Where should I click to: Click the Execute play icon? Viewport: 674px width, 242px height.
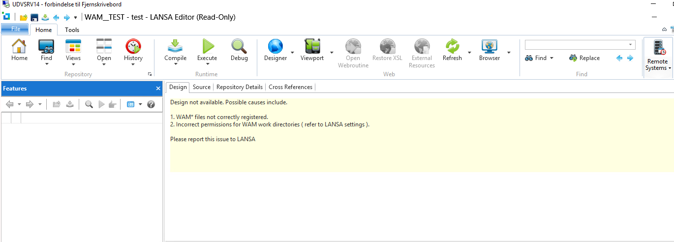pyautogui.click(x=208, y=46)
